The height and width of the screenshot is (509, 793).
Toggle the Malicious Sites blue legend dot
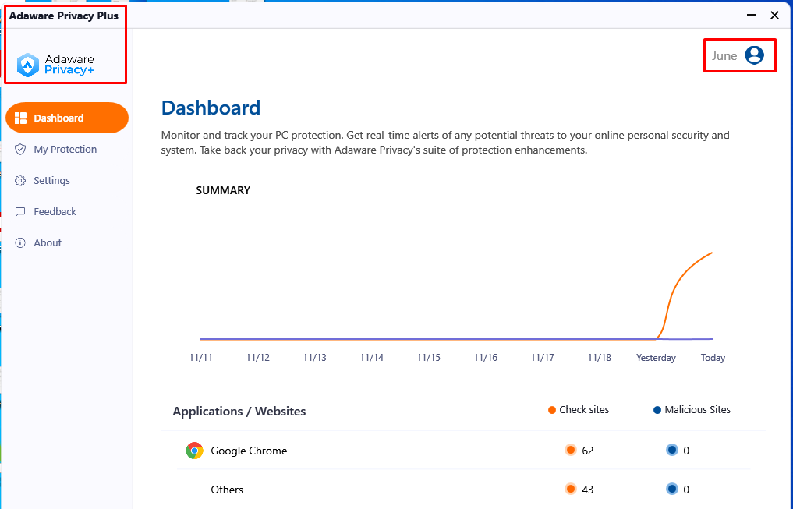pyautogui.click(x=657, y=410)
